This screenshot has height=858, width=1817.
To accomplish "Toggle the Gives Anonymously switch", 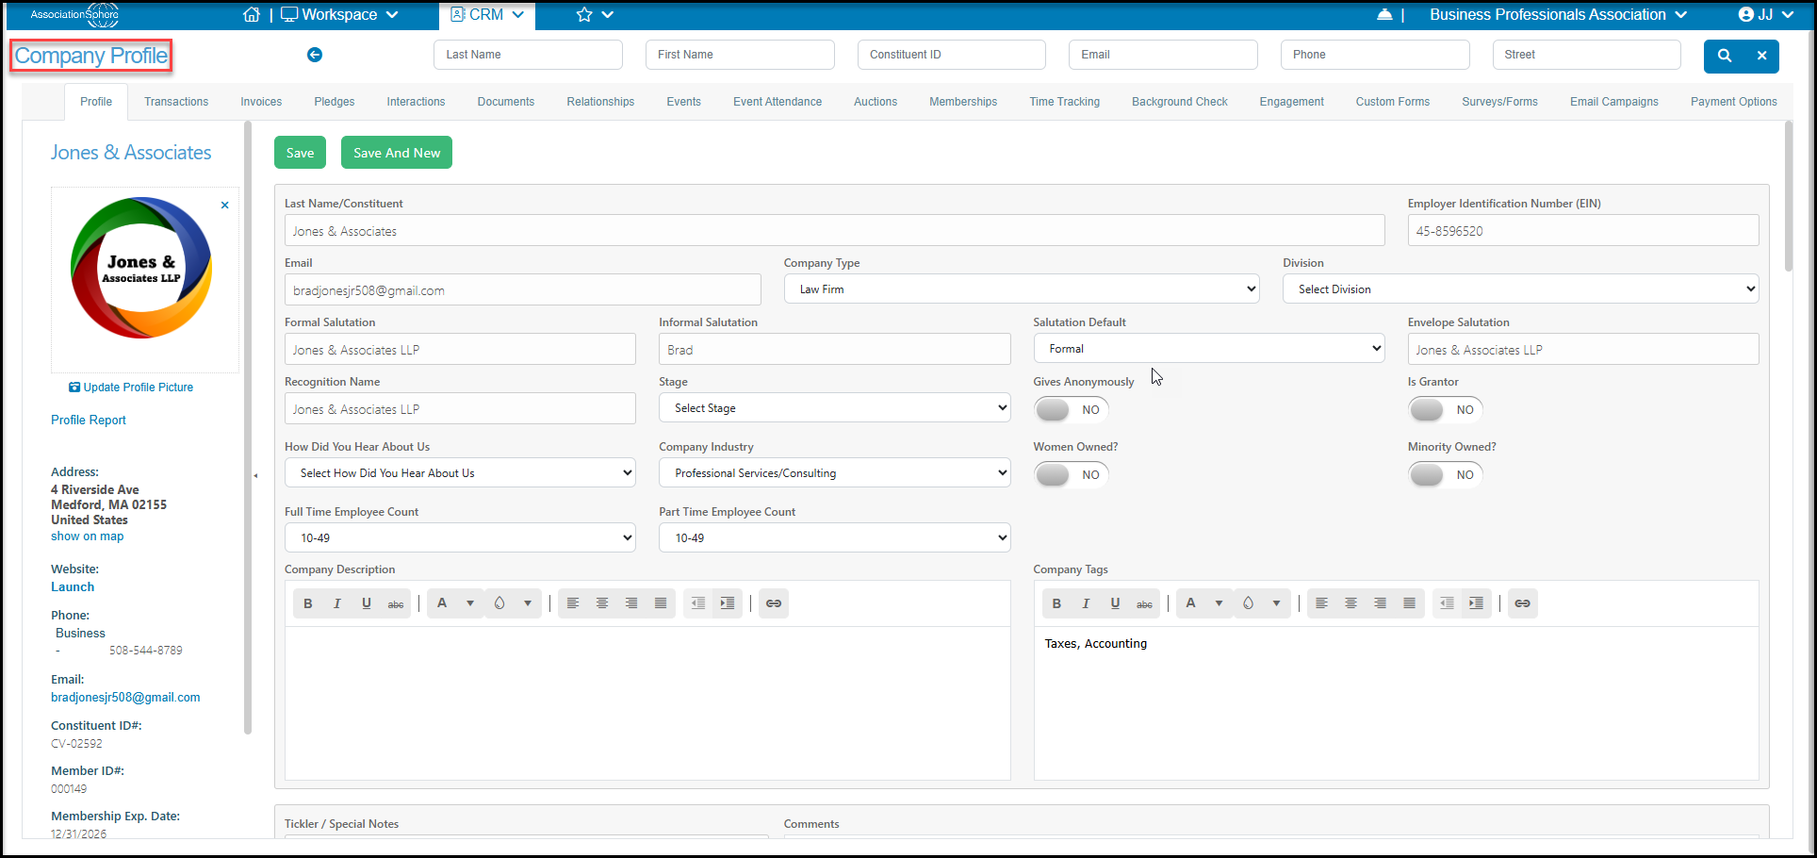I will (x=1072, y=410).
